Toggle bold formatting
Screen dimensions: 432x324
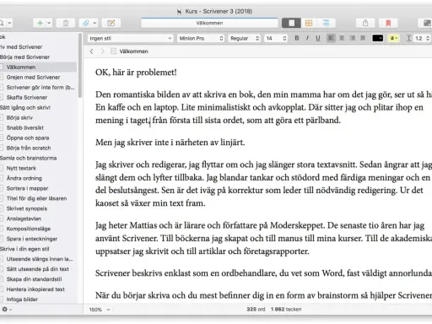click(296, 38)
